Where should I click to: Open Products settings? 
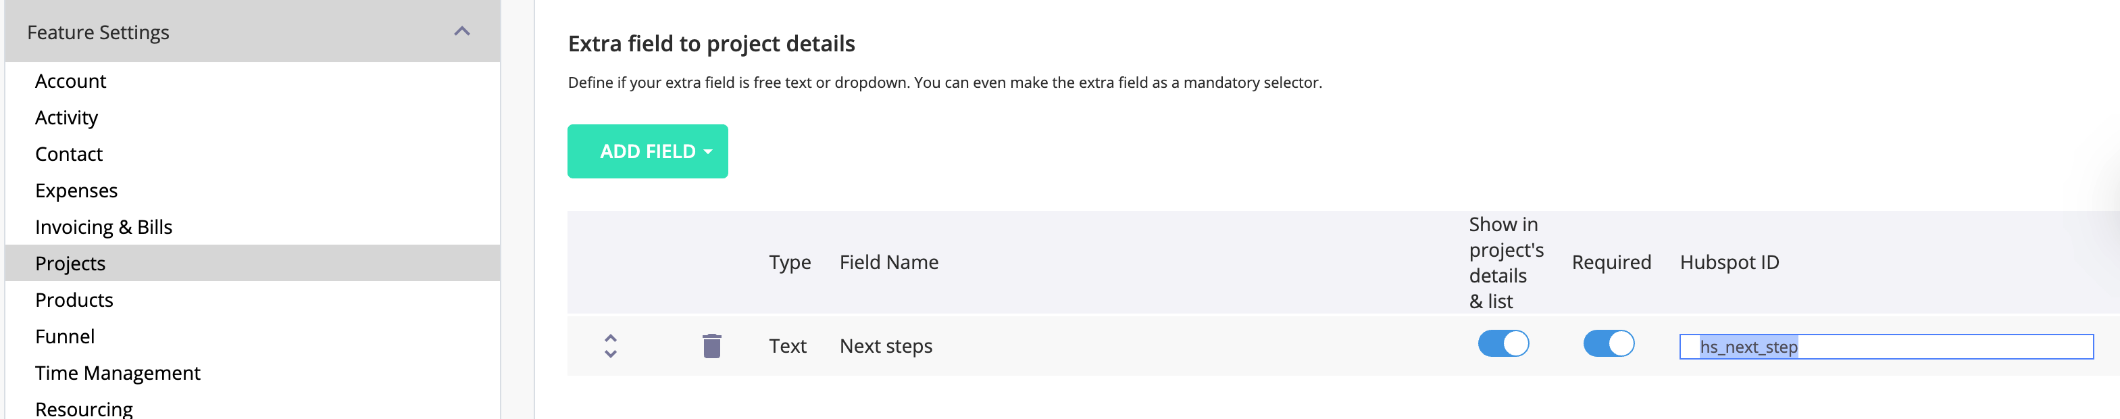point(74,301)
